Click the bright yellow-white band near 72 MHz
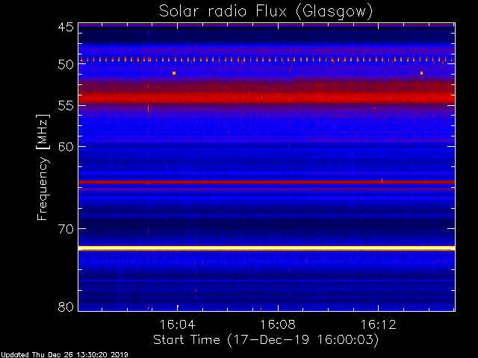 coord(267,248)
